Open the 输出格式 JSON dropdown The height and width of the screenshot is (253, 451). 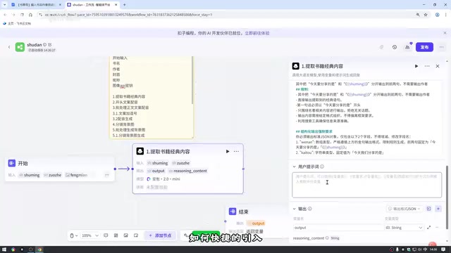[x=404, y=209]
